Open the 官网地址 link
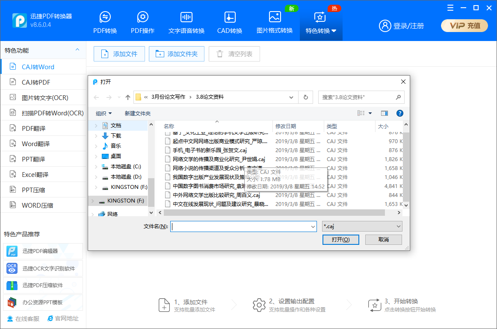Screen dimensions: 497x329 click(x=63, y=319)
